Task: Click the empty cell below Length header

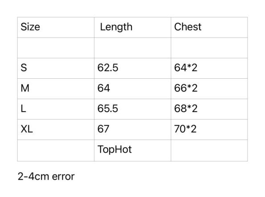Action: pyautogui.click(x=133, y=48)
